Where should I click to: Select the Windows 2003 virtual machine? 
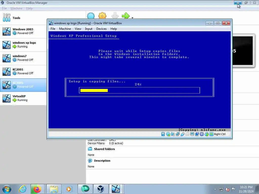pos(23,31)
